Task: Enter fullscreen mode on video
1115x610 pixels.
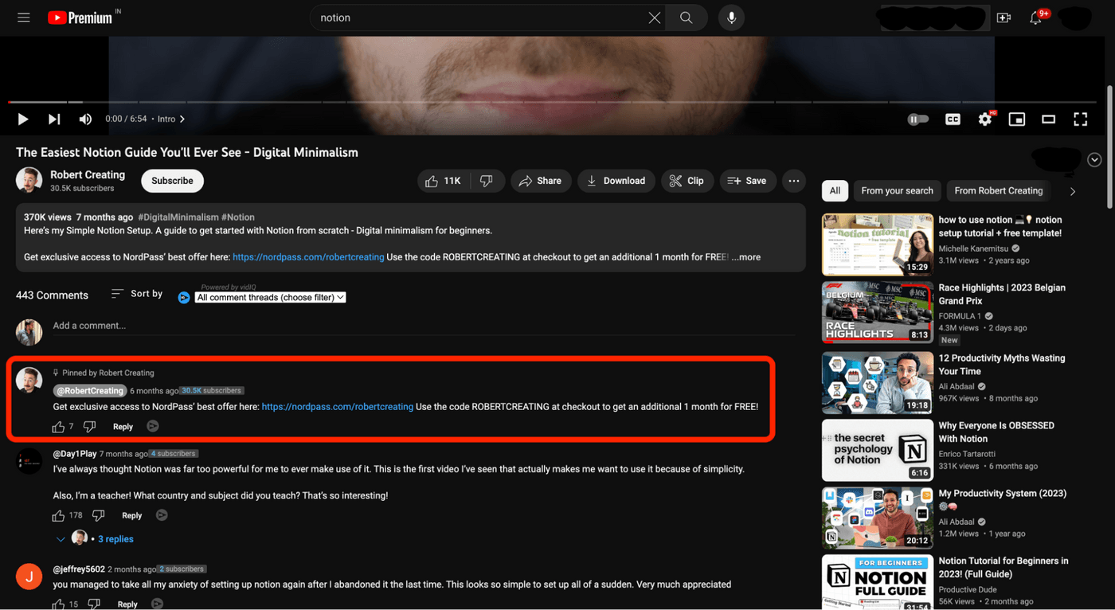Action: (1080, 119)
